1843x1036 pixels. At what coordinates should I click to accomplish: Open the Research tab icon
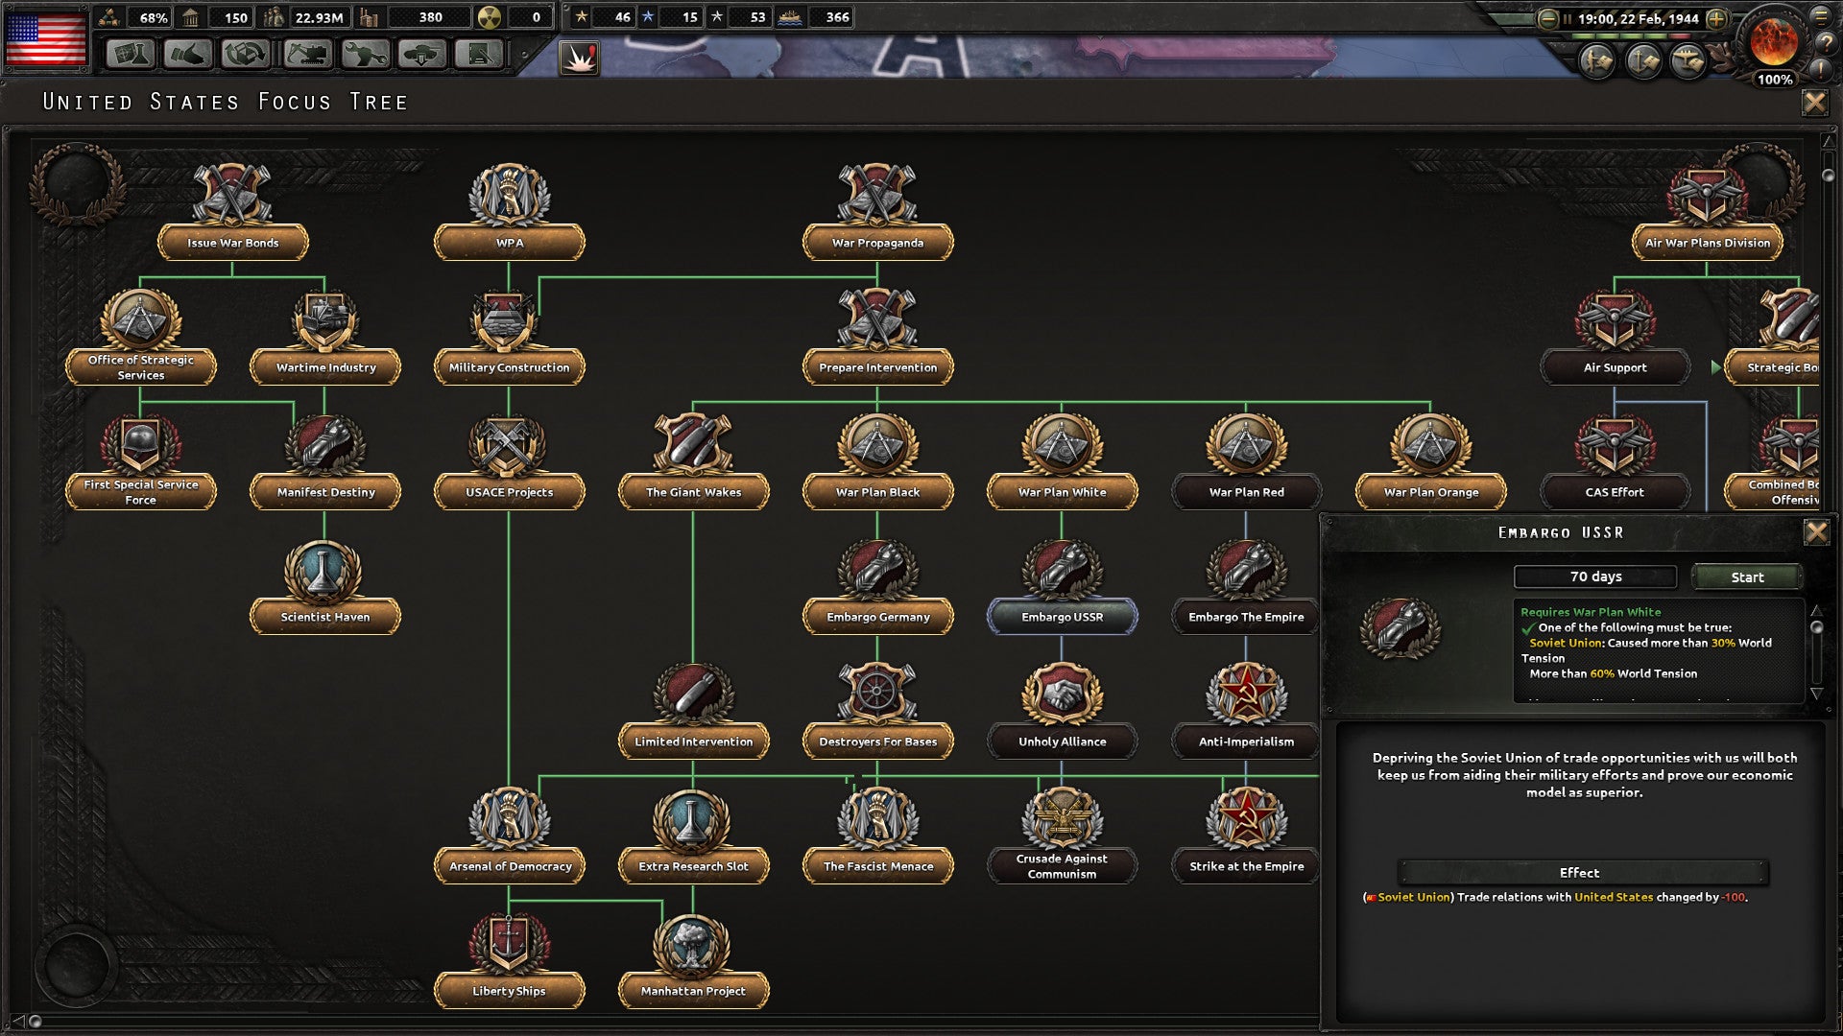(130, 55)
